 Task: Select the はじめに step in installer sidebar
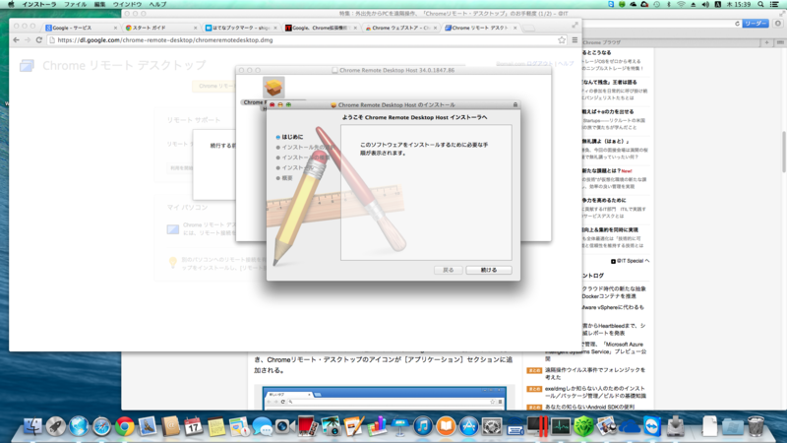click(292, 137)
